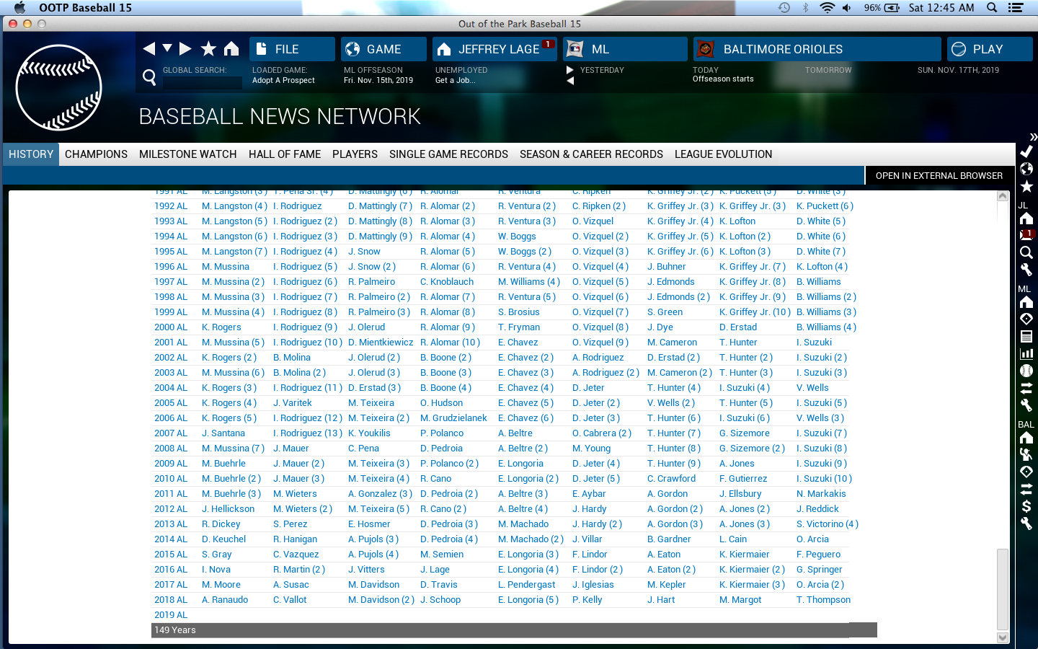Screen dimensions: 1038x649
Task: Click diamond icon under BAL section
Action: [x=1026, y=472]
